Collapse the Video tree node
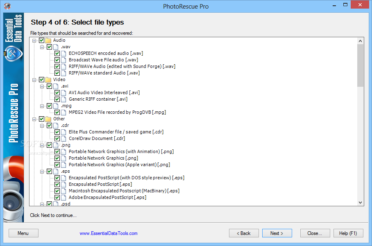 [x=34, y=80]
